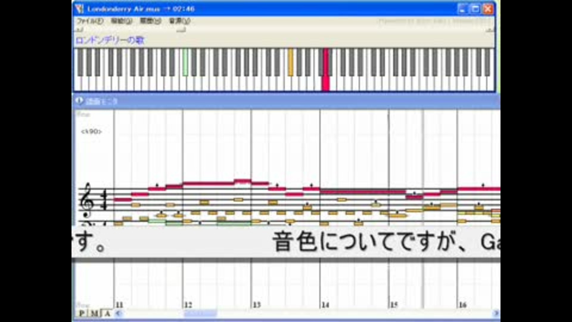Click the score scrollbar left arrow
Image resolution: width=572 pixels, height=322 pixels.
[x=118, y=313]
